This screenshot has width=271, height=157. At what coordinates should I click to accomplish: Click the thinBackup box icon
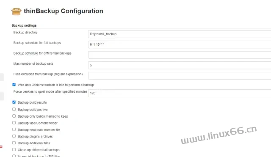(16, 11)
